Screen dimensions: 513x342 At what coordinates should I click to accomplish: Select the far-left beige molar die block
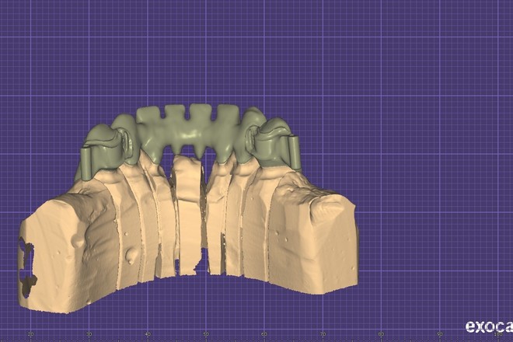pos(61,249)
